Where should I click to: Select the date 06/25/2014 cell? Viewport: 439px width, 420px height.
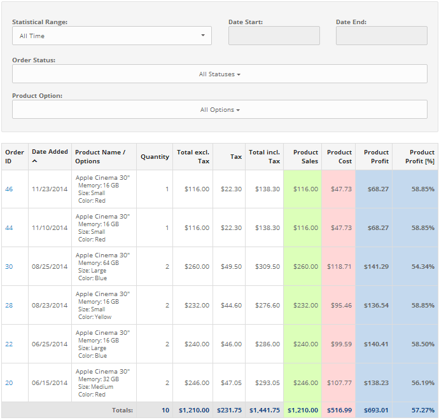pos(50,344)
